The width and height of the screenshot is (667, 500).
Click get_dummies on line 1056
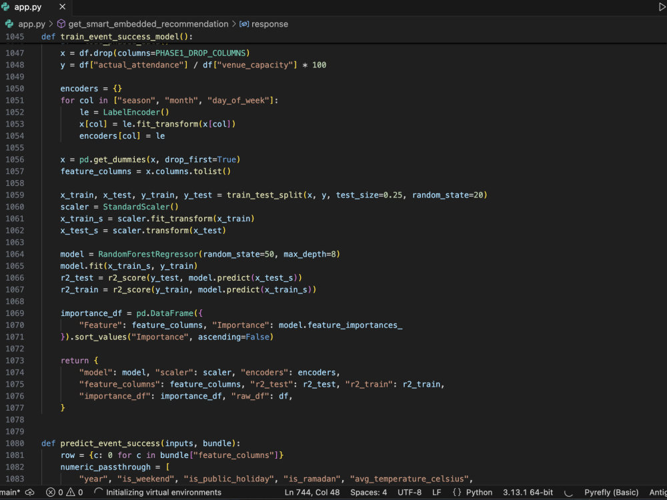coord(119,159)
